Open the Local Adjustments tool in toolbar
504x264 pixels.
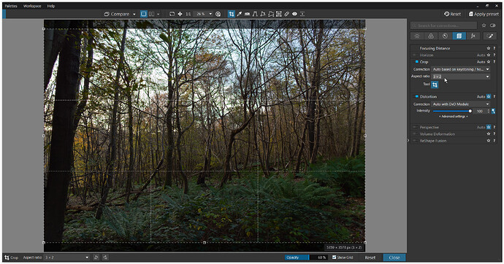point(302,14)
